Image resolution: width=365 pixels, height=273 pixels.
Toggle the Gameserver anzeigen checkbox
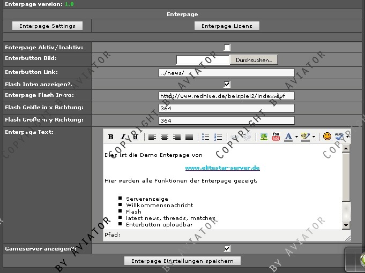tap(227, 249)
